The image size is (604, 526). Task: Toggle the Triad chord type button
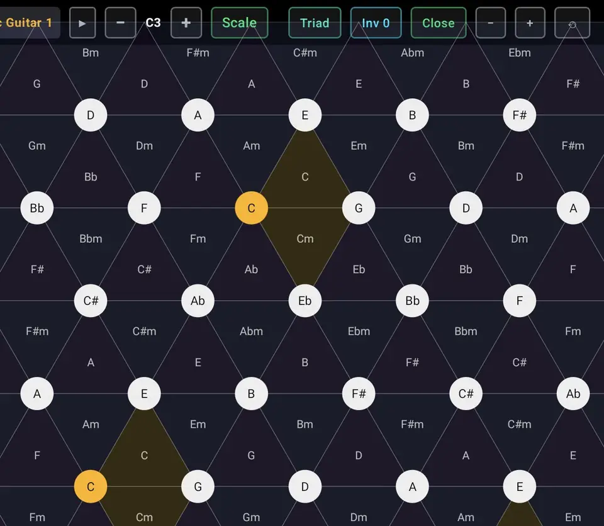pyautogui.click(x=315, y=23)
